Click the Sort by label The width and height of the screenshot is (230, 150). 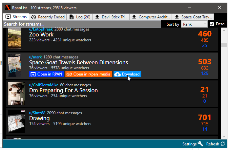click(x=173, y=24)
